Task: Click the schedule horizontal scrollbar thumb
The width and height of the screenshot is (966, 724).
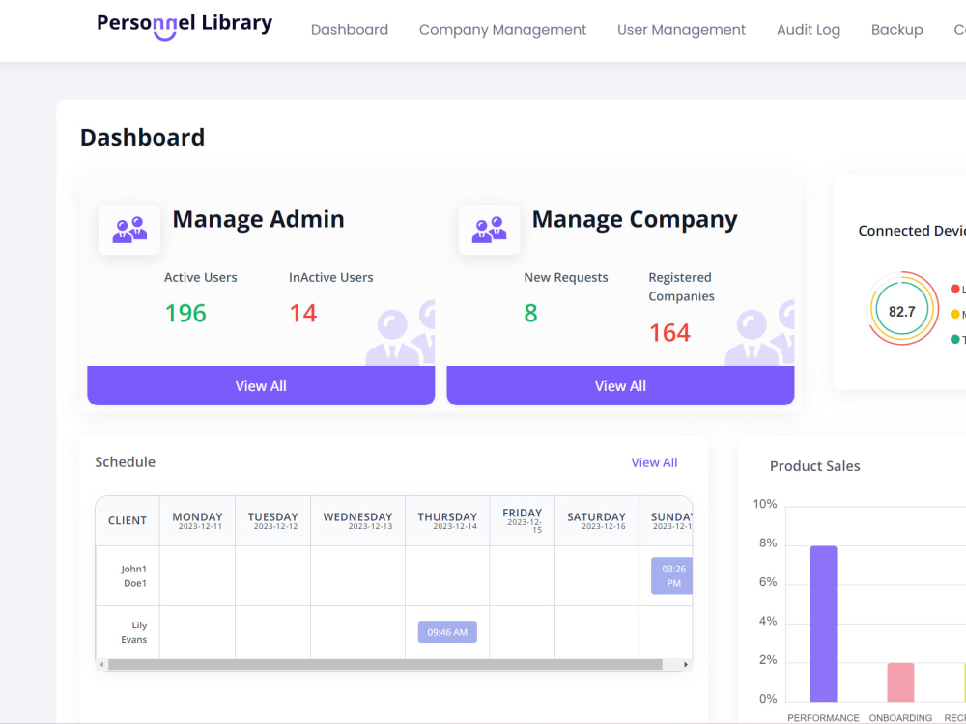Action: point(385,665)
